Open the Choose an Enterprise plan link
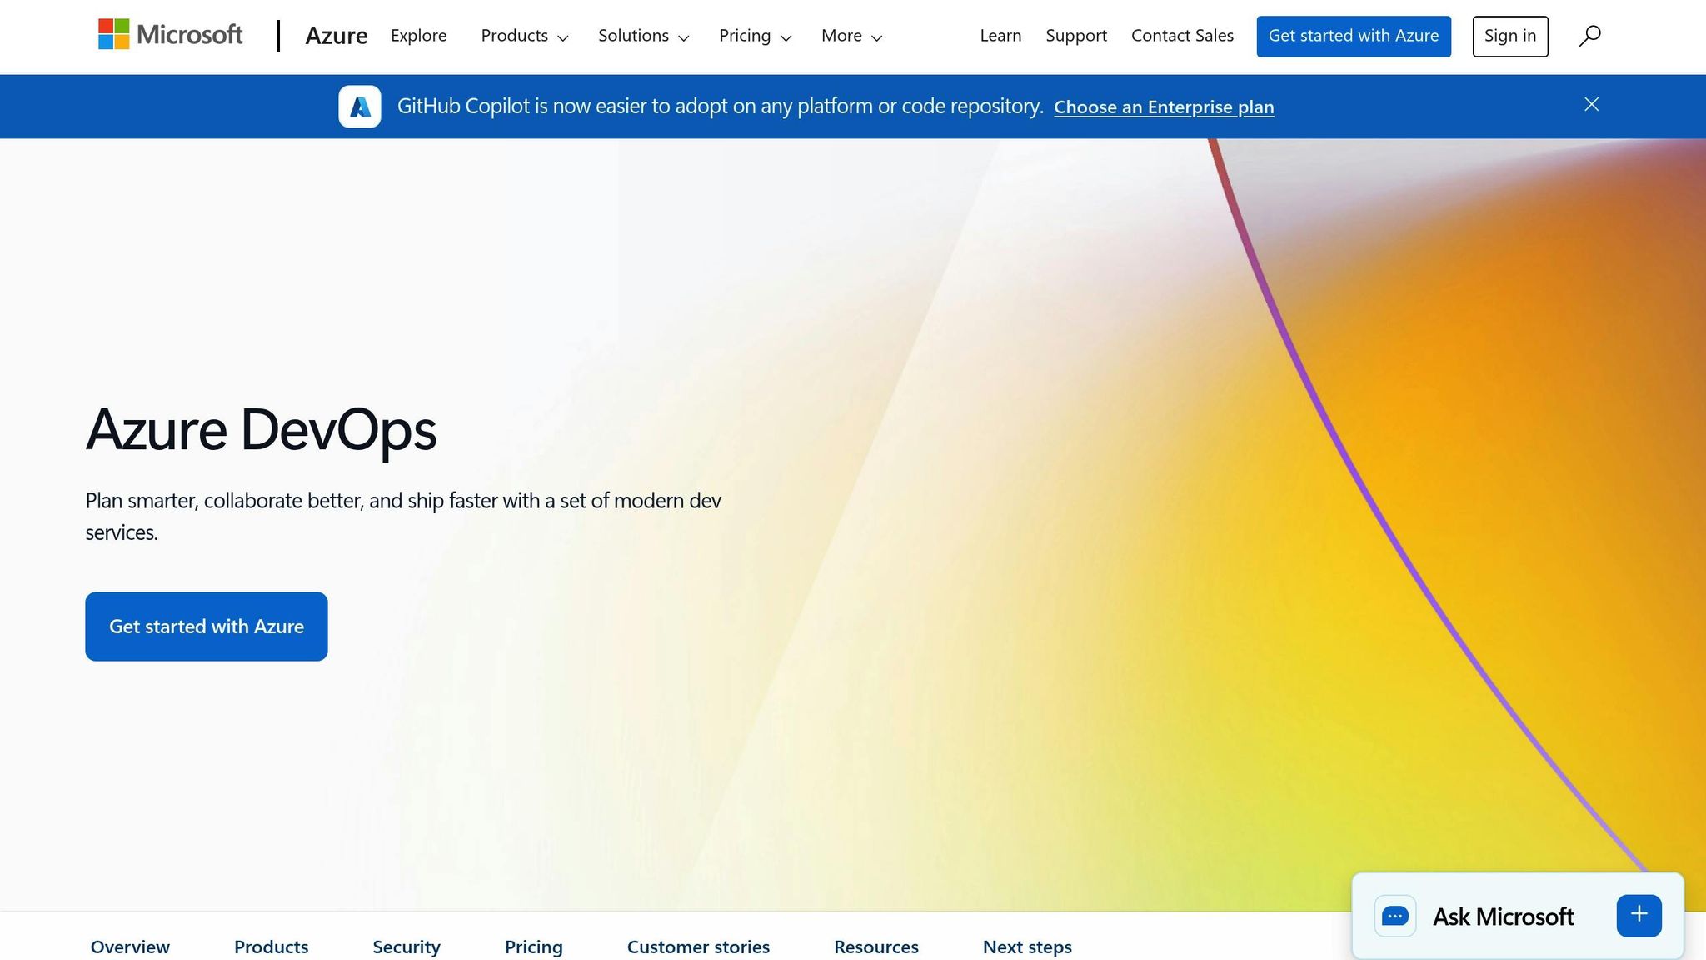Screen dimensions: 1706x960 click(x=1164, y=107)
